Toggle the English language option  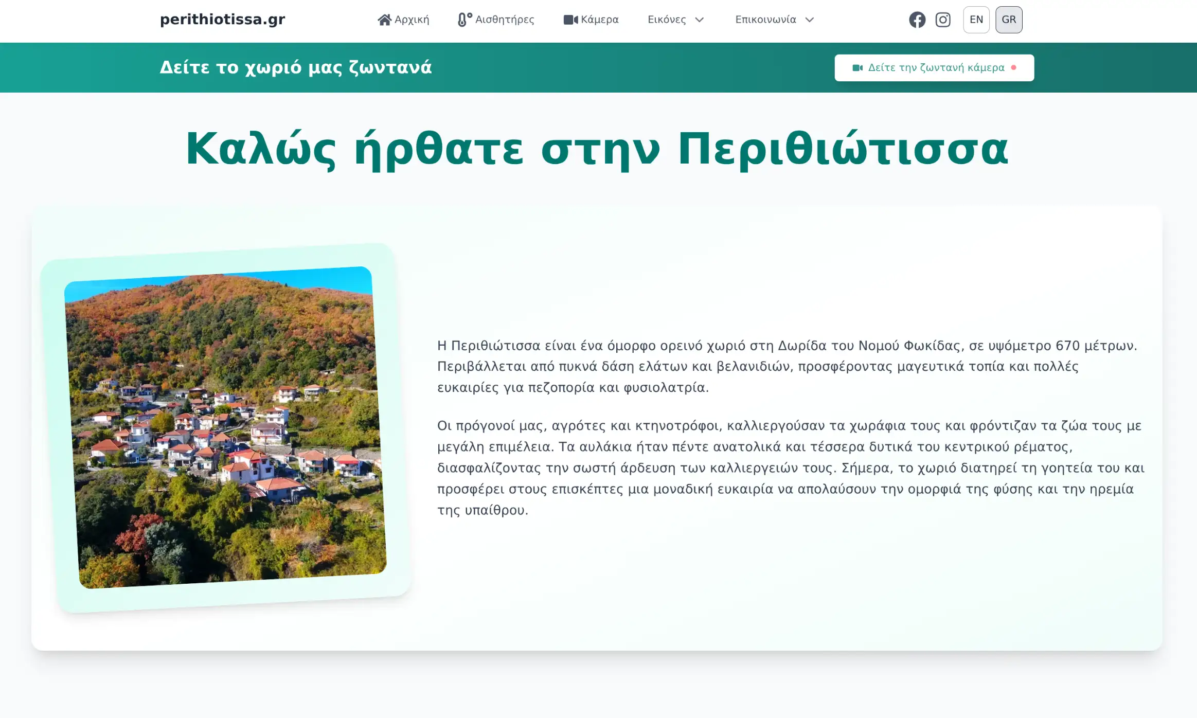(976, 20)
